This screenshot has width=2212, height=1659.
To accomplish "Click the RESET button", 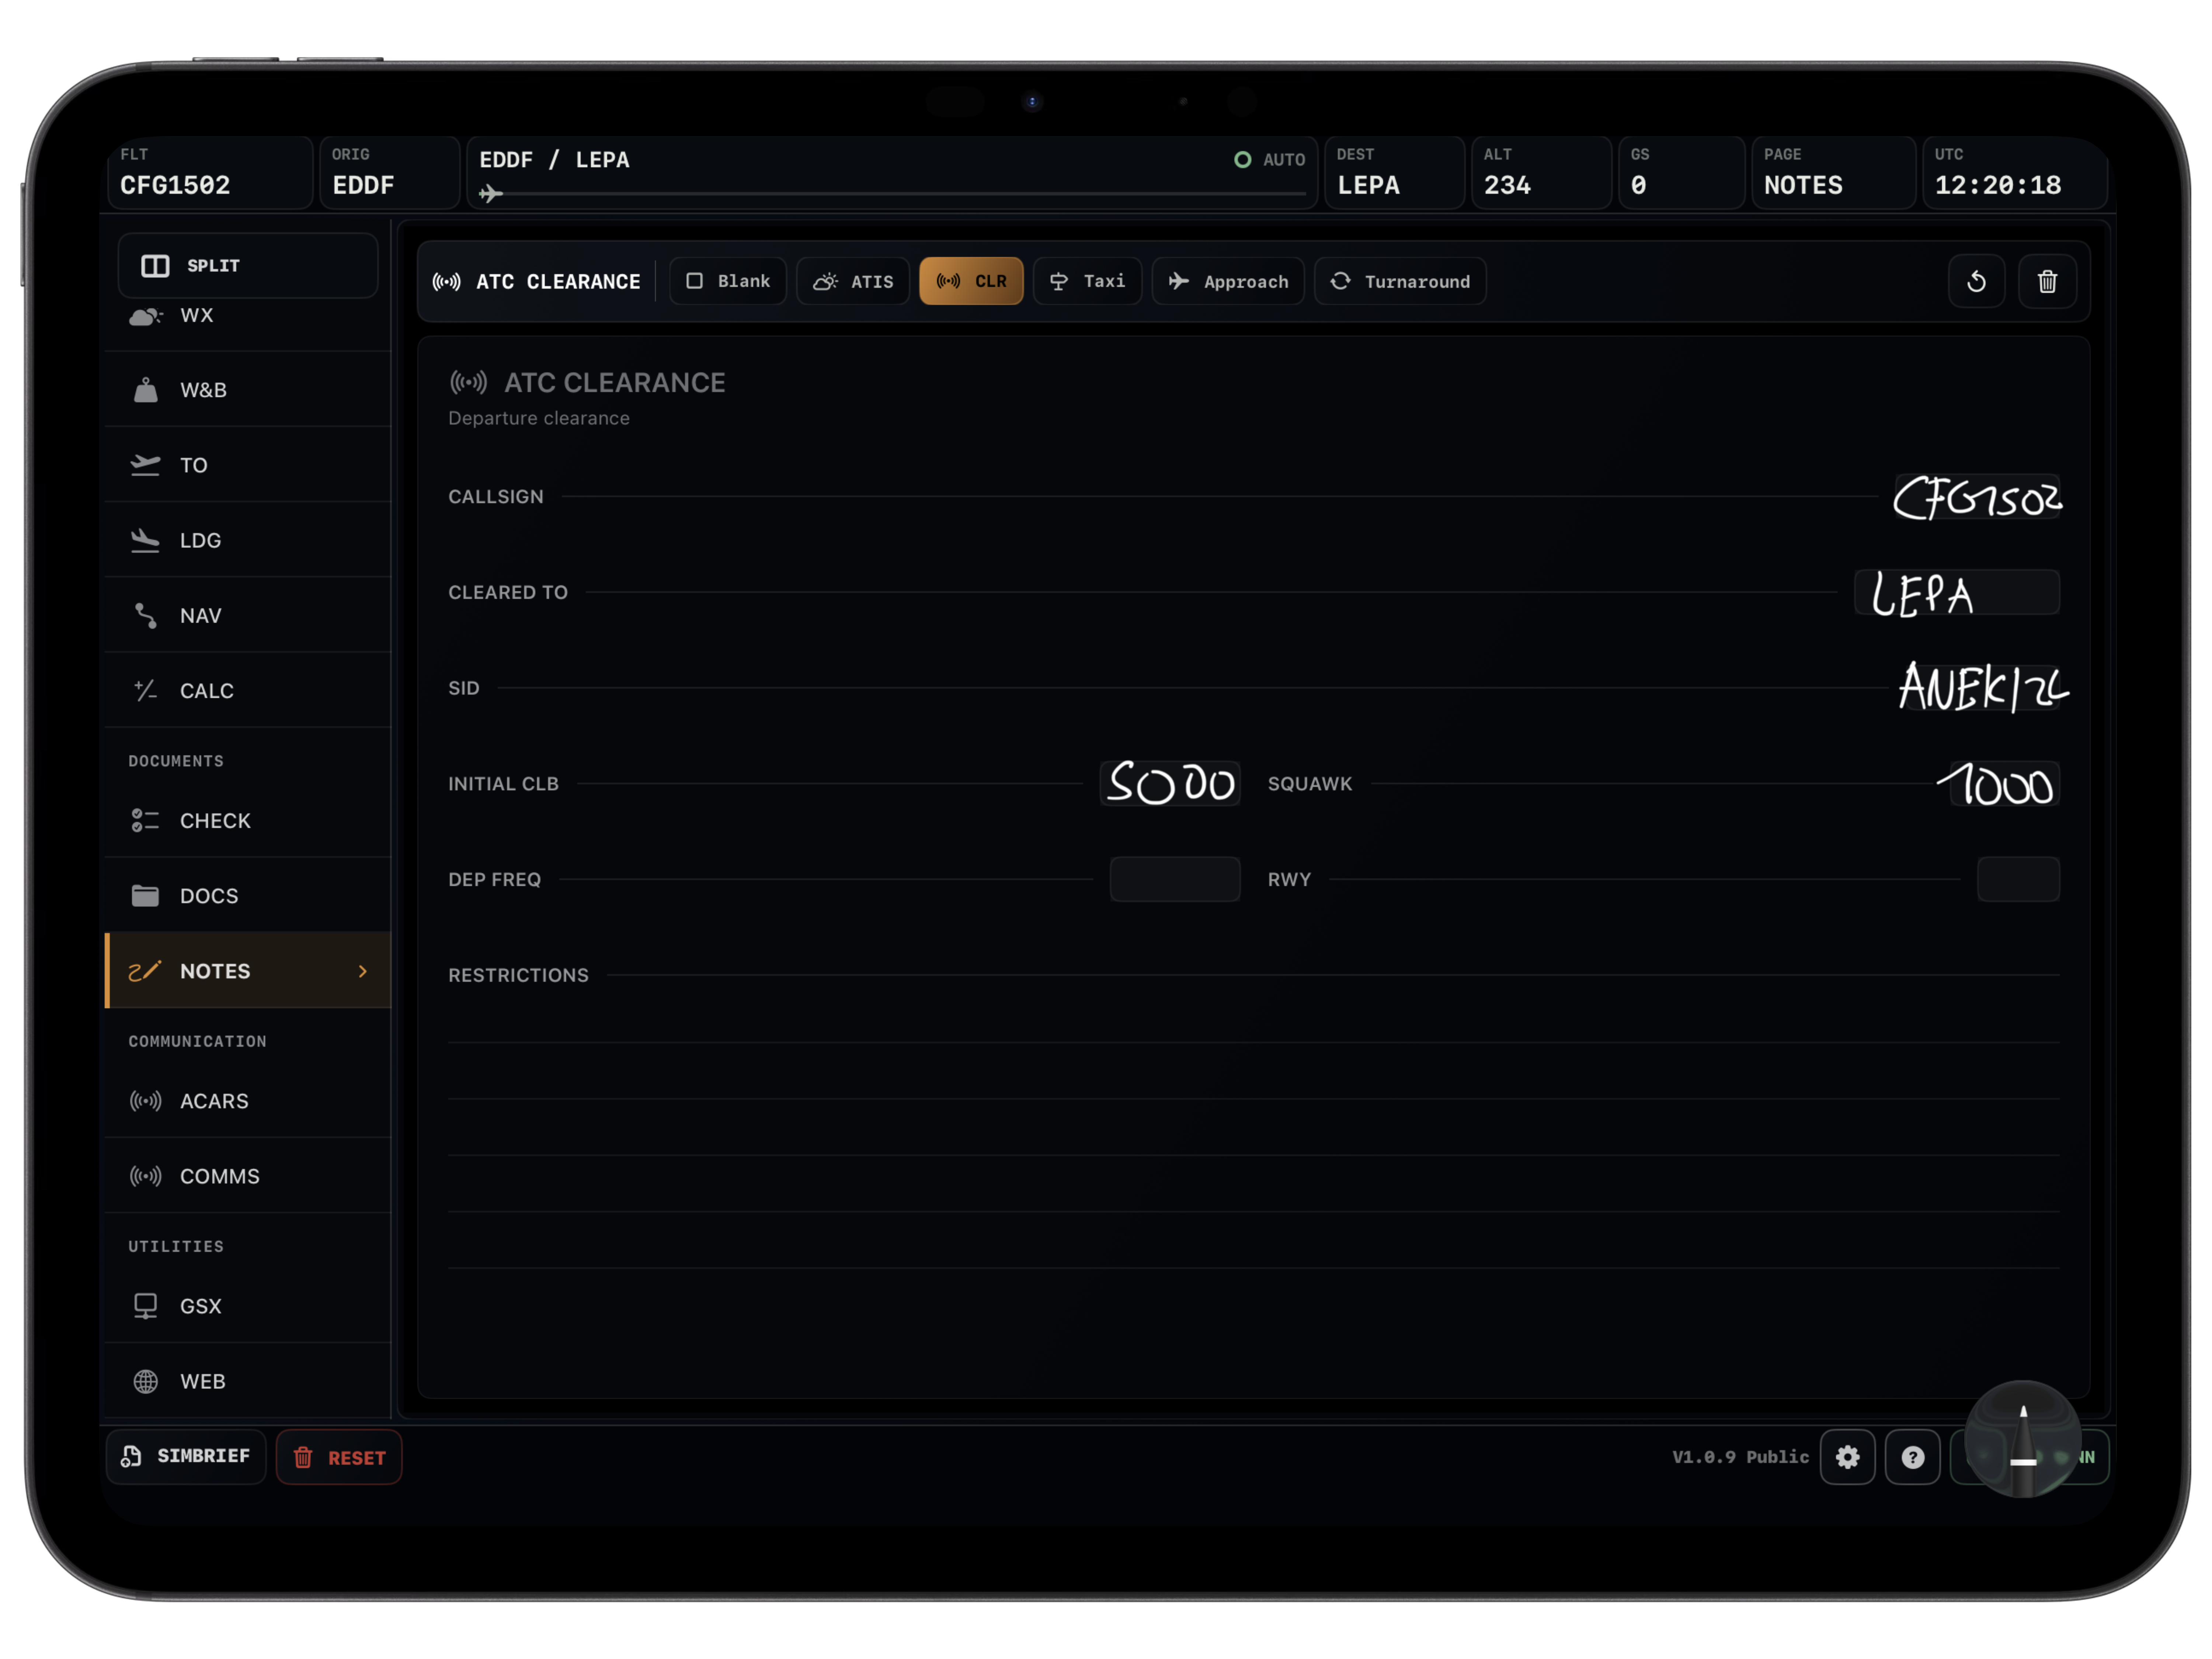I will (339, 1457).
